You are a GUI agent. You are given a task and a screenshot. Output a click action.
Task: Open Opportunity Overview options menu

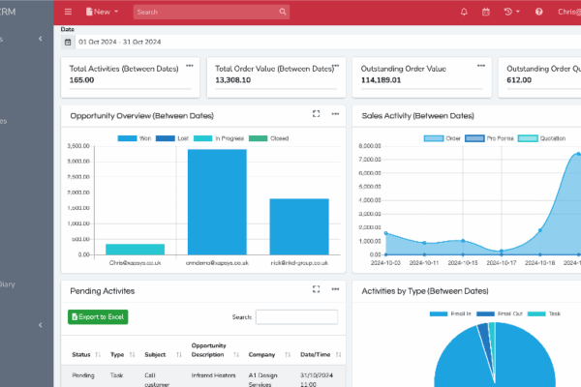[x=335, y=114]
